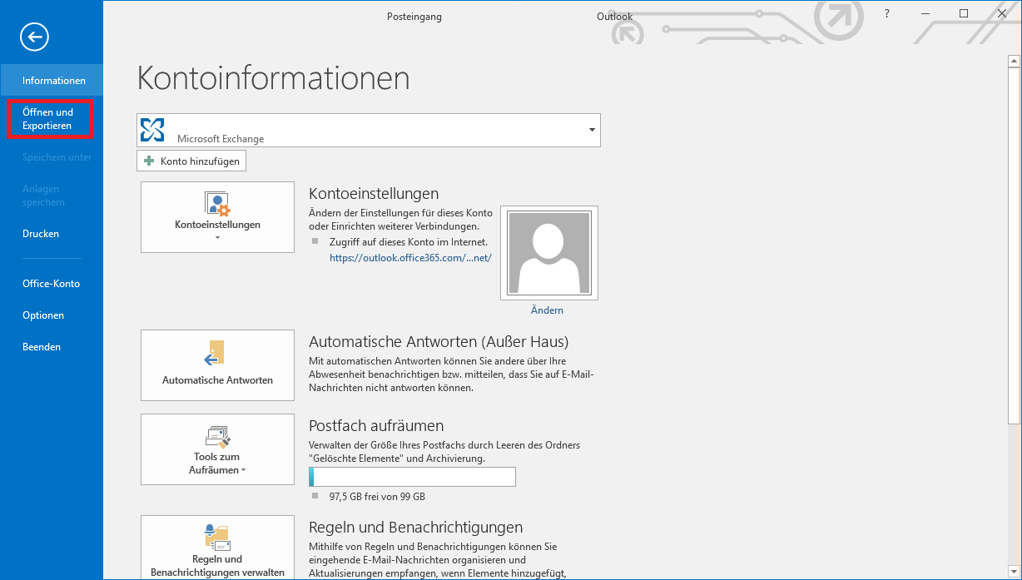Click the Postfach aufräumen heading text
The width and height of the screenshot is (1022, 580).
coord(376,426)
